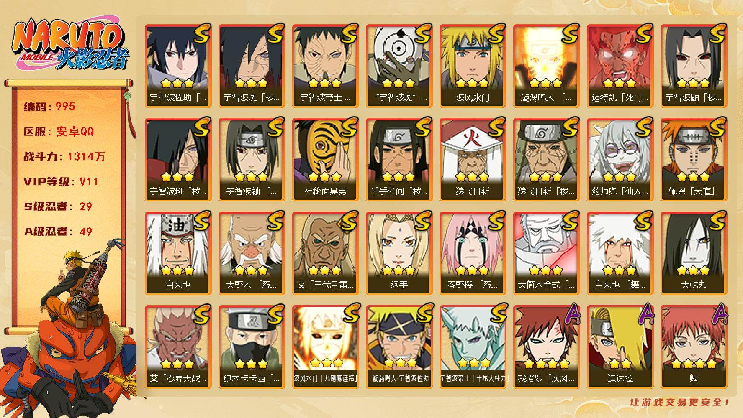Click the 战斗力 1314万 stat line
This screenshot has height=418, width=743.
point(65,157)
